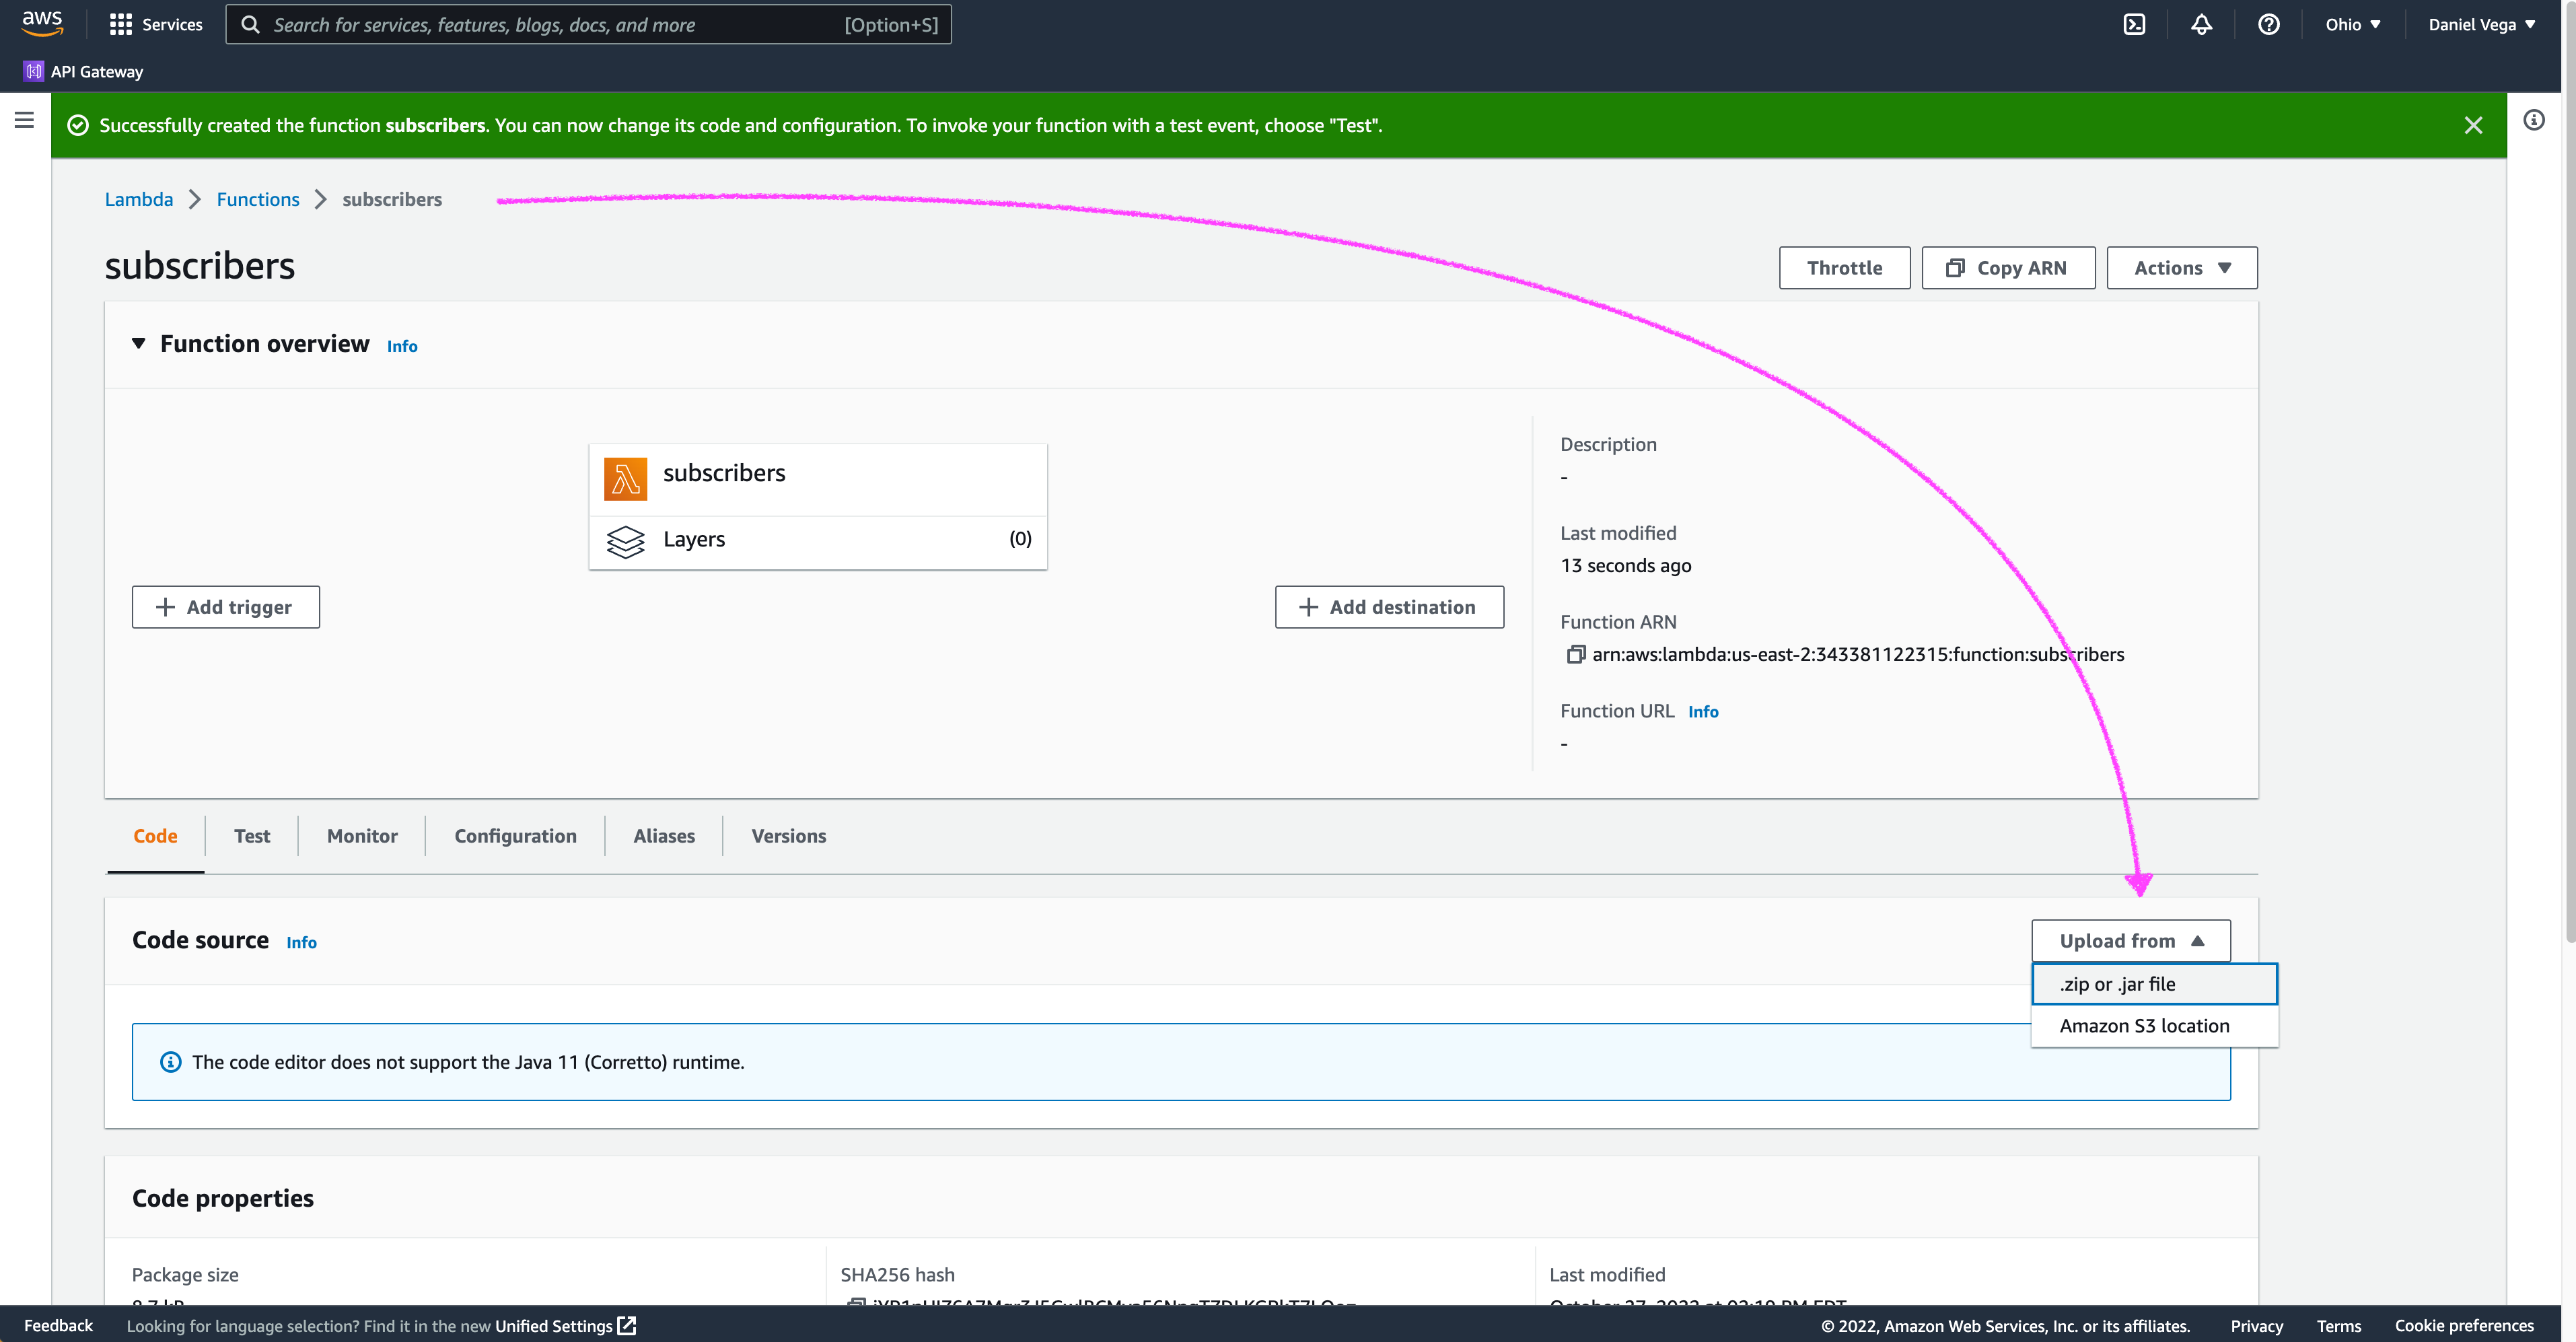Click the AWS logo home icon

pyautogui.click(x=42, y=23)
